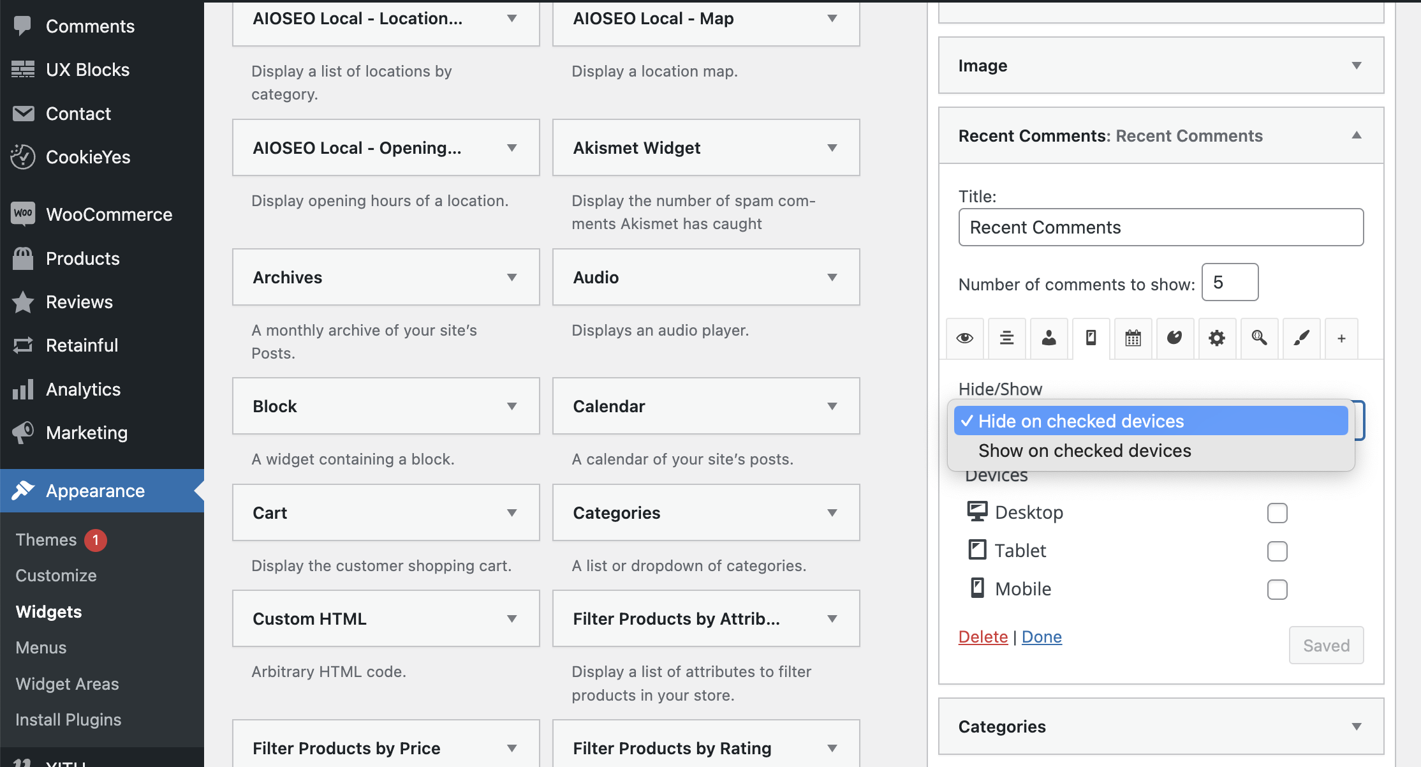
Task: Switch to the devices tab icon
Action: pos(1091,338)
